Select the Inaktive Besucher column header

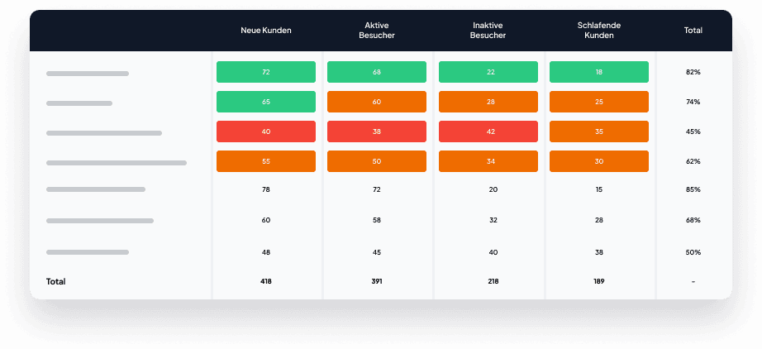tap(488, 31)
